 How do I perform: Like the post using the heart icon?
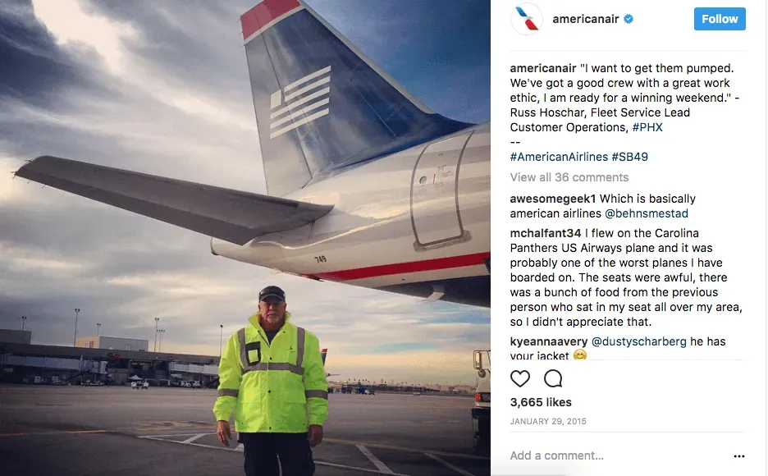[520, 378]
